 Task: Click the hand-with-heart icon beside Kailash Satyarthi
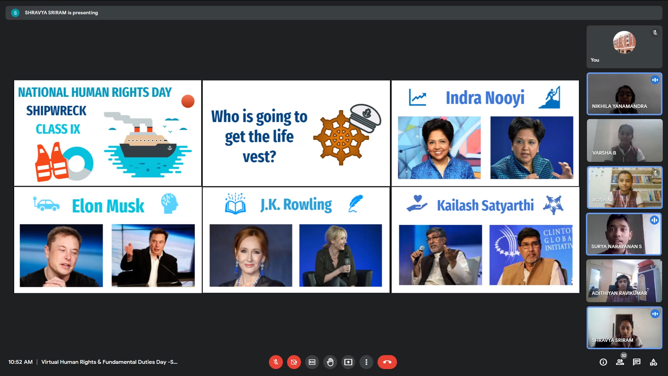tap(417, 203)
